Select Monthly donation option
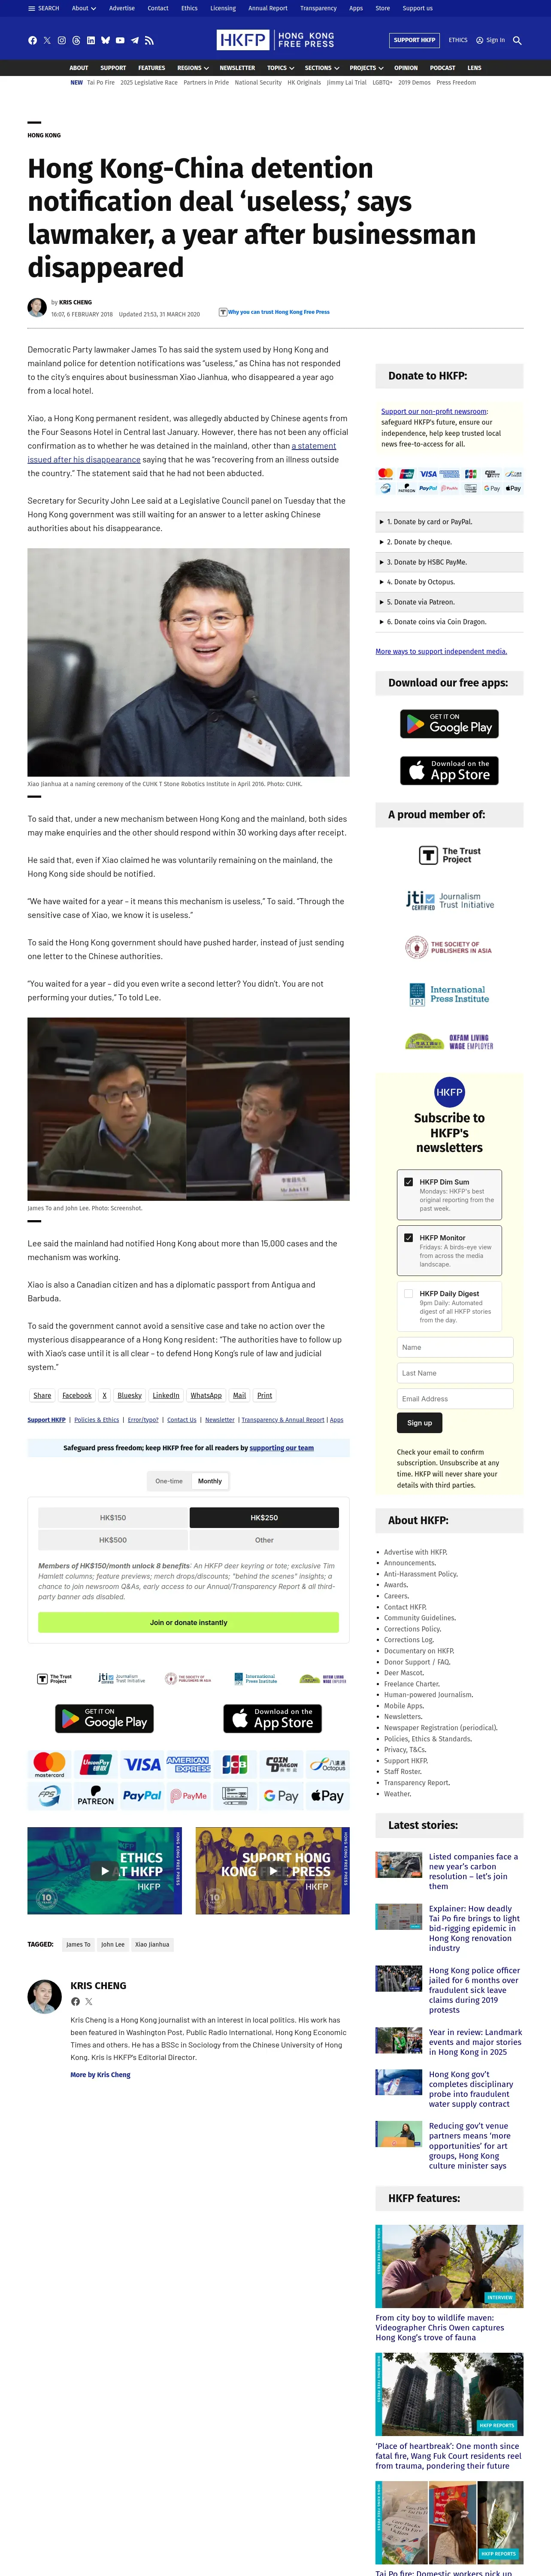 [x=210, y=1481]
